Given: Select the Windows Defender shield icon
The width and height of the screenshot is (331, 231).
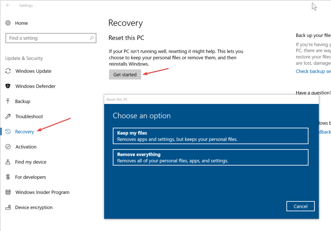Looking at the screenshot, I should 8,86.
